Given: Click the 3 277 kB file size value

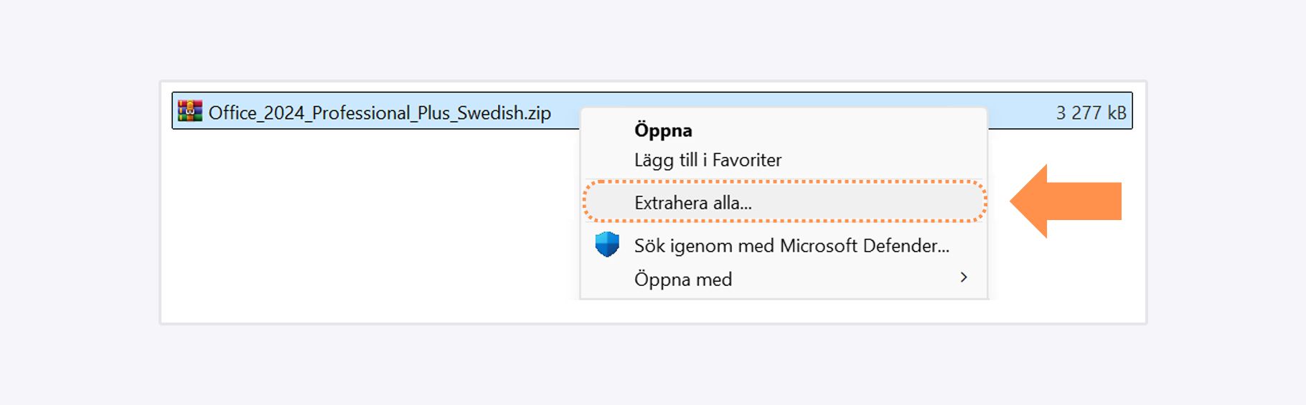Looking at the screenshot, I should tap(1090, 113).
